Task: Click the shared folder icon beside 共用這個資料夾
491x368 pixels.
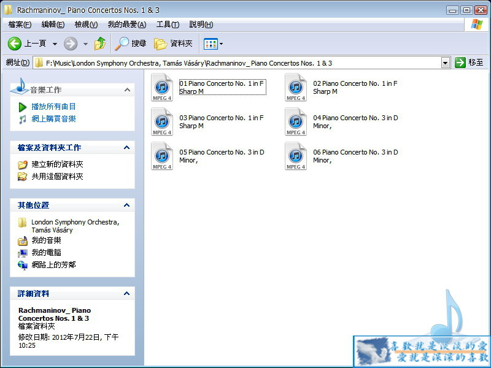Action: pyautogui.click(x=23, y=177)
